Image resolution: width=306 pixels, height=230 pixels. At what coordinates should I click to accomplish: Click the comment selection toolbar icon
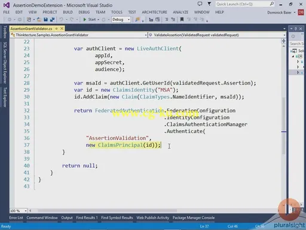(166, 20)
